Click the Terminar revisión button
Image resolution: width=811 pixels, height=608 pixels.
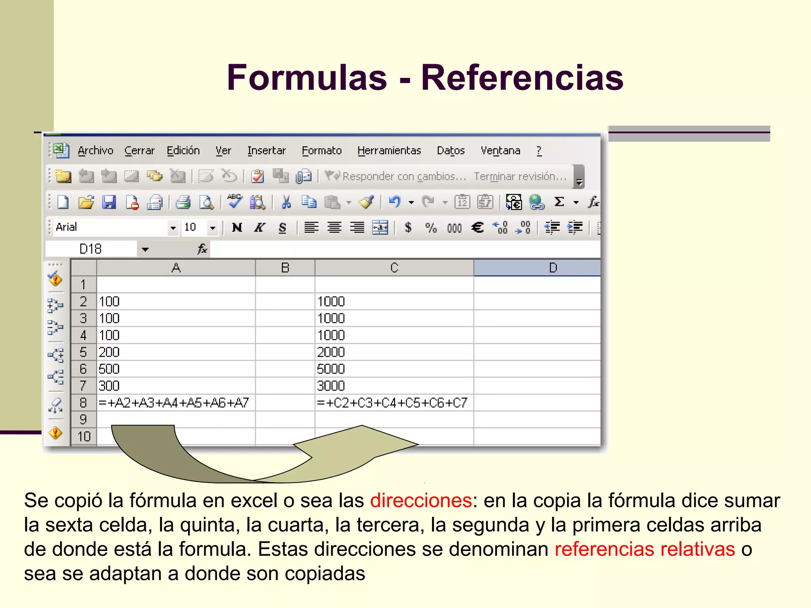point(520,176)
